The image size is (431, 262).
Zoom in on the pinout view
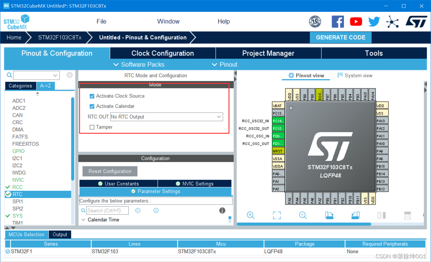click(251, 215)
